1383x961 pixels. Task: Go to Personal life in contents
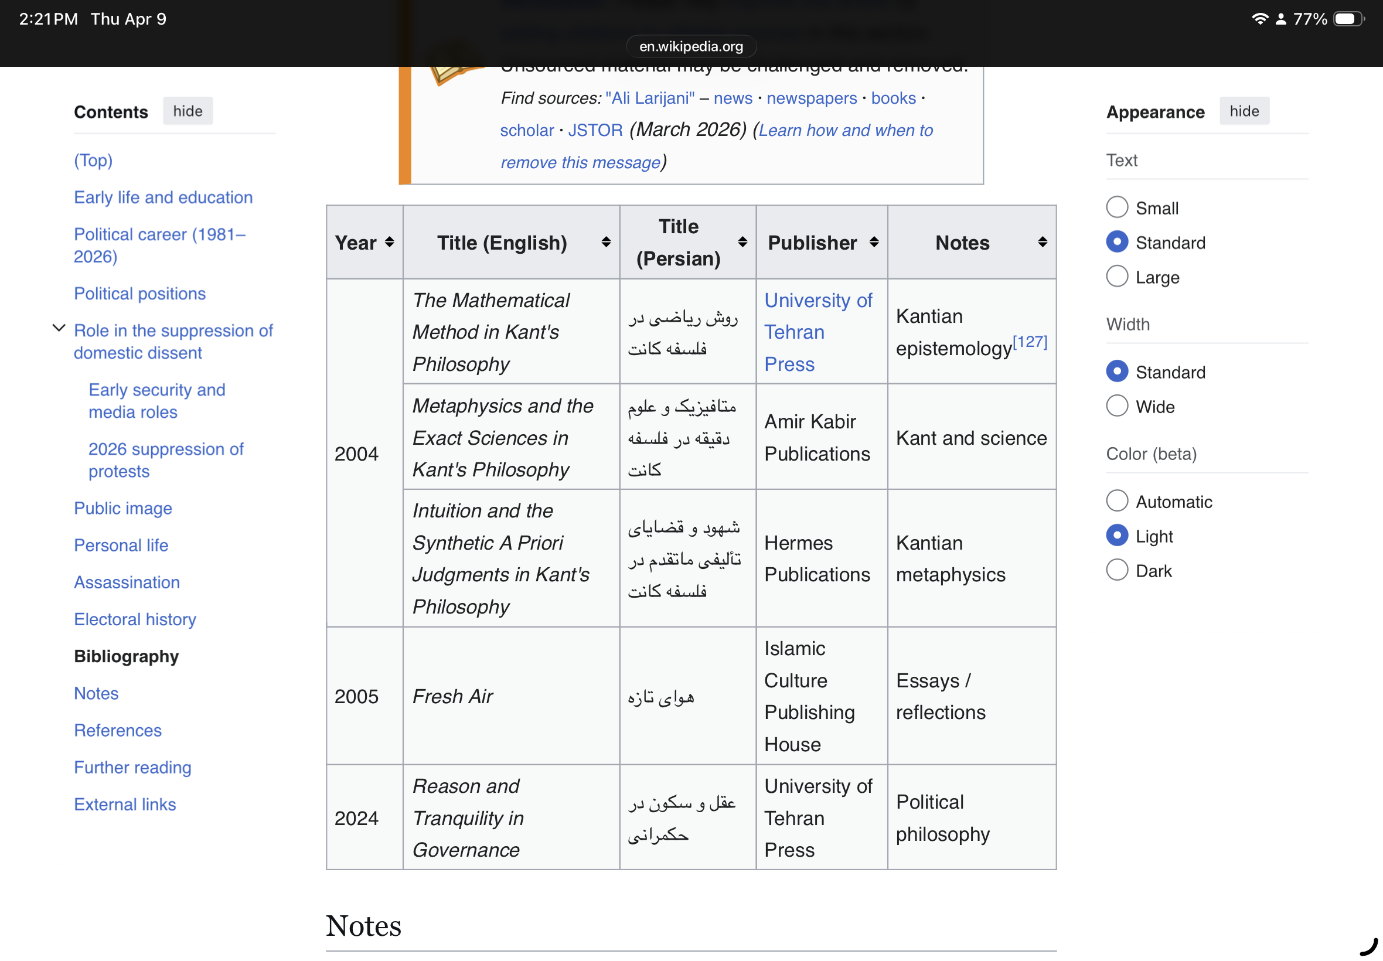[121, 545]
